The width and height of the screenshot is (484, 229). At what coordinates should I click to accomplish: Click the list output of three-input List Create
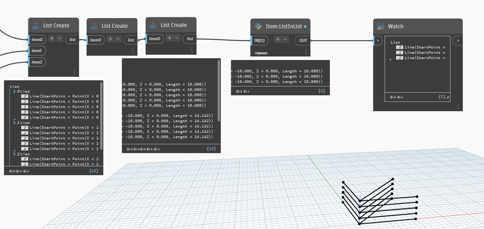[72, 39]
